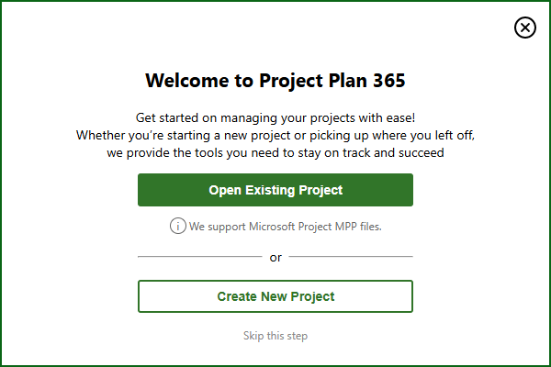Click the number 365 in the heading
551x367 pixels.
(x=389, y=81)
